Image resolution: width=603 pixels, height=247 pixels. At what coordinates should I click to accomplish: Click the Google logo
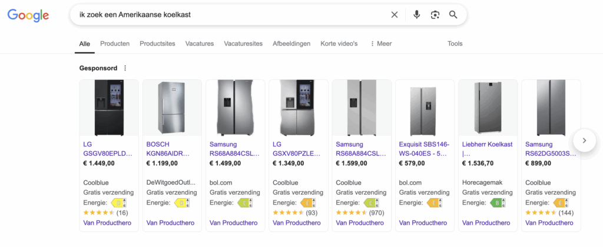[28, 15]
